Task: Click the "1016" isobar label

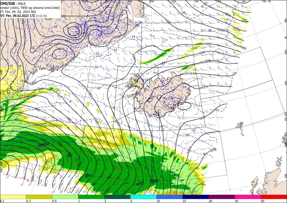Action: [x=190, y=150]
